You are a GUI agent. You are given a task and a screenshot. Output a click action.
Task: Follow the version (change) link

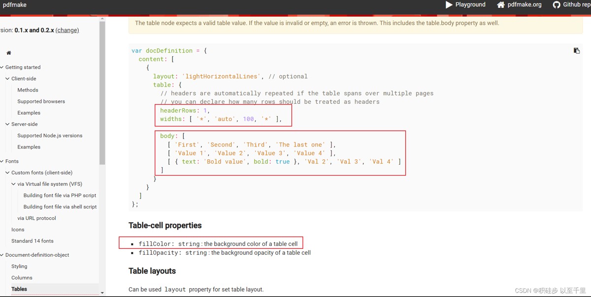(x=67, y=30)
